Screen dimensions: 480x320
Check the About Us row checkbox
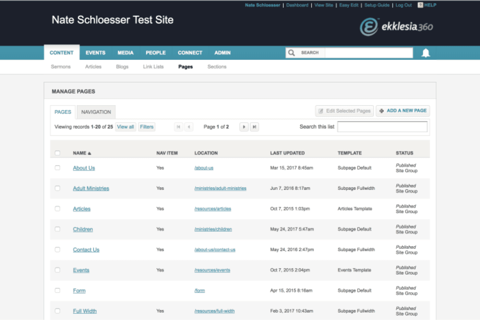tap(57, 168)
